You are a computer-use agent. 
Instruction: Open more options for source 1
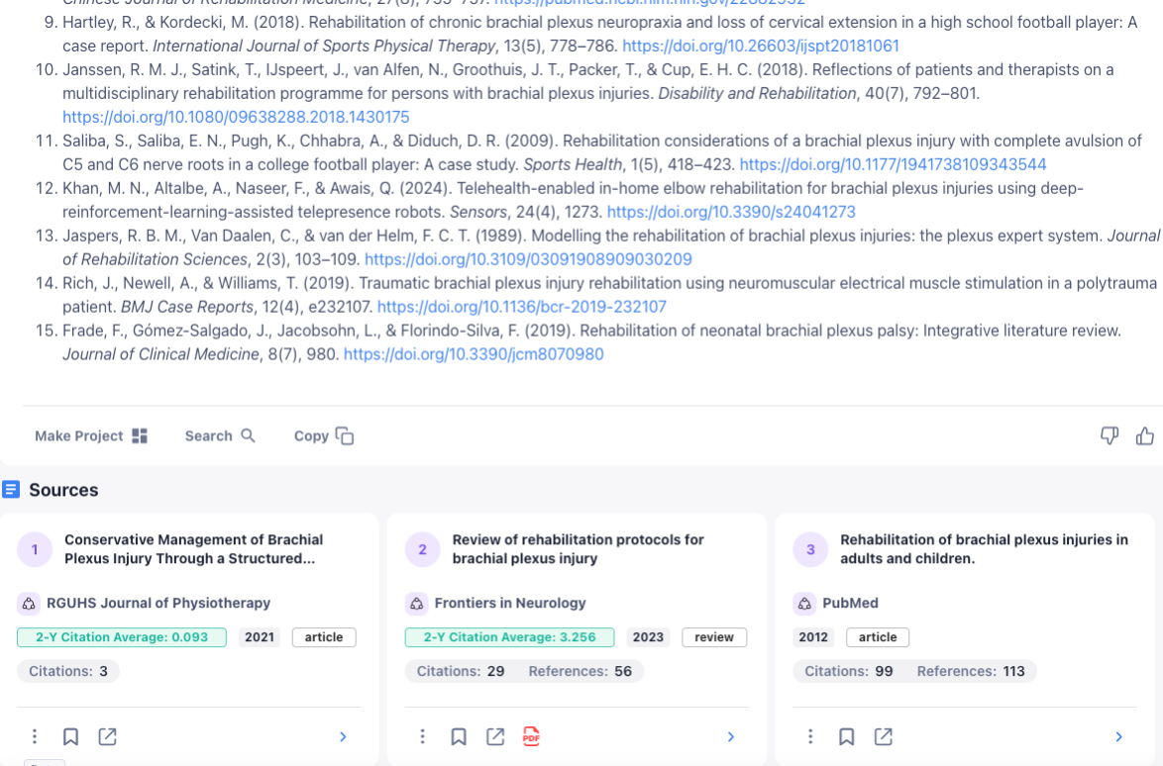click(x=35, y=736)
